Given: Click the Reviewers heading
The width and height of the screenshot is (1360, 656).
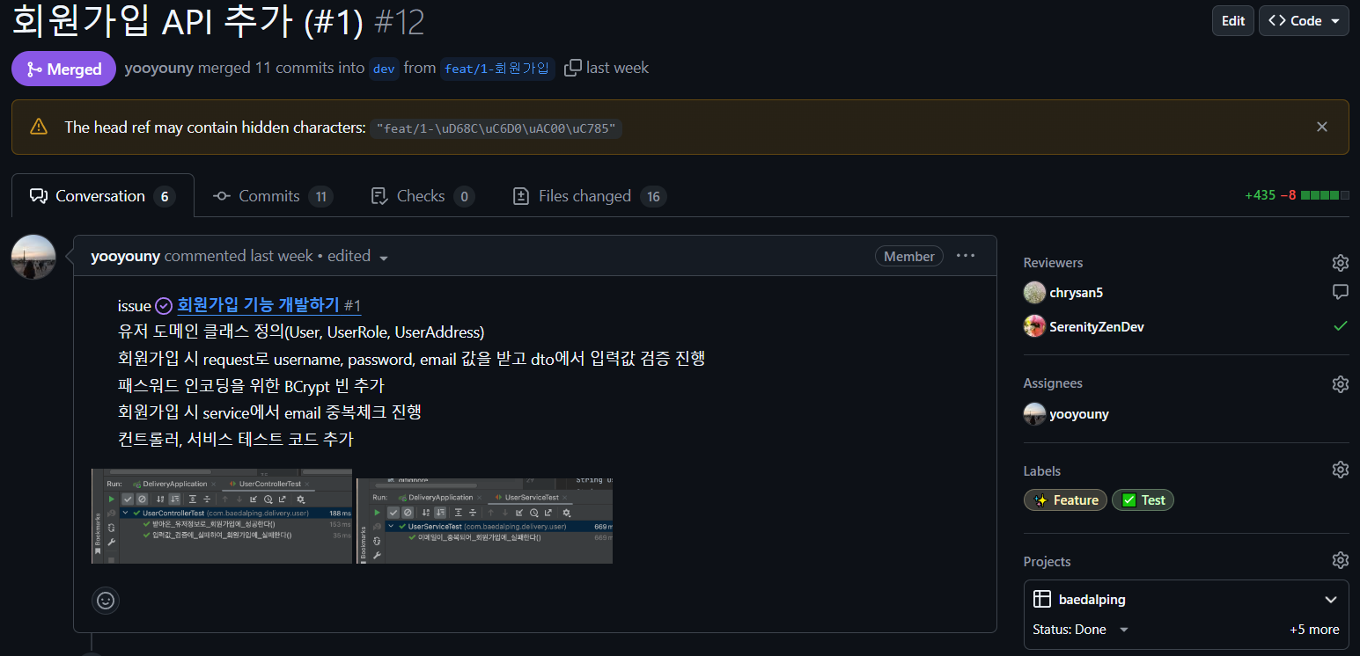Looking at the screenshot, I should tap(1053, 262).
